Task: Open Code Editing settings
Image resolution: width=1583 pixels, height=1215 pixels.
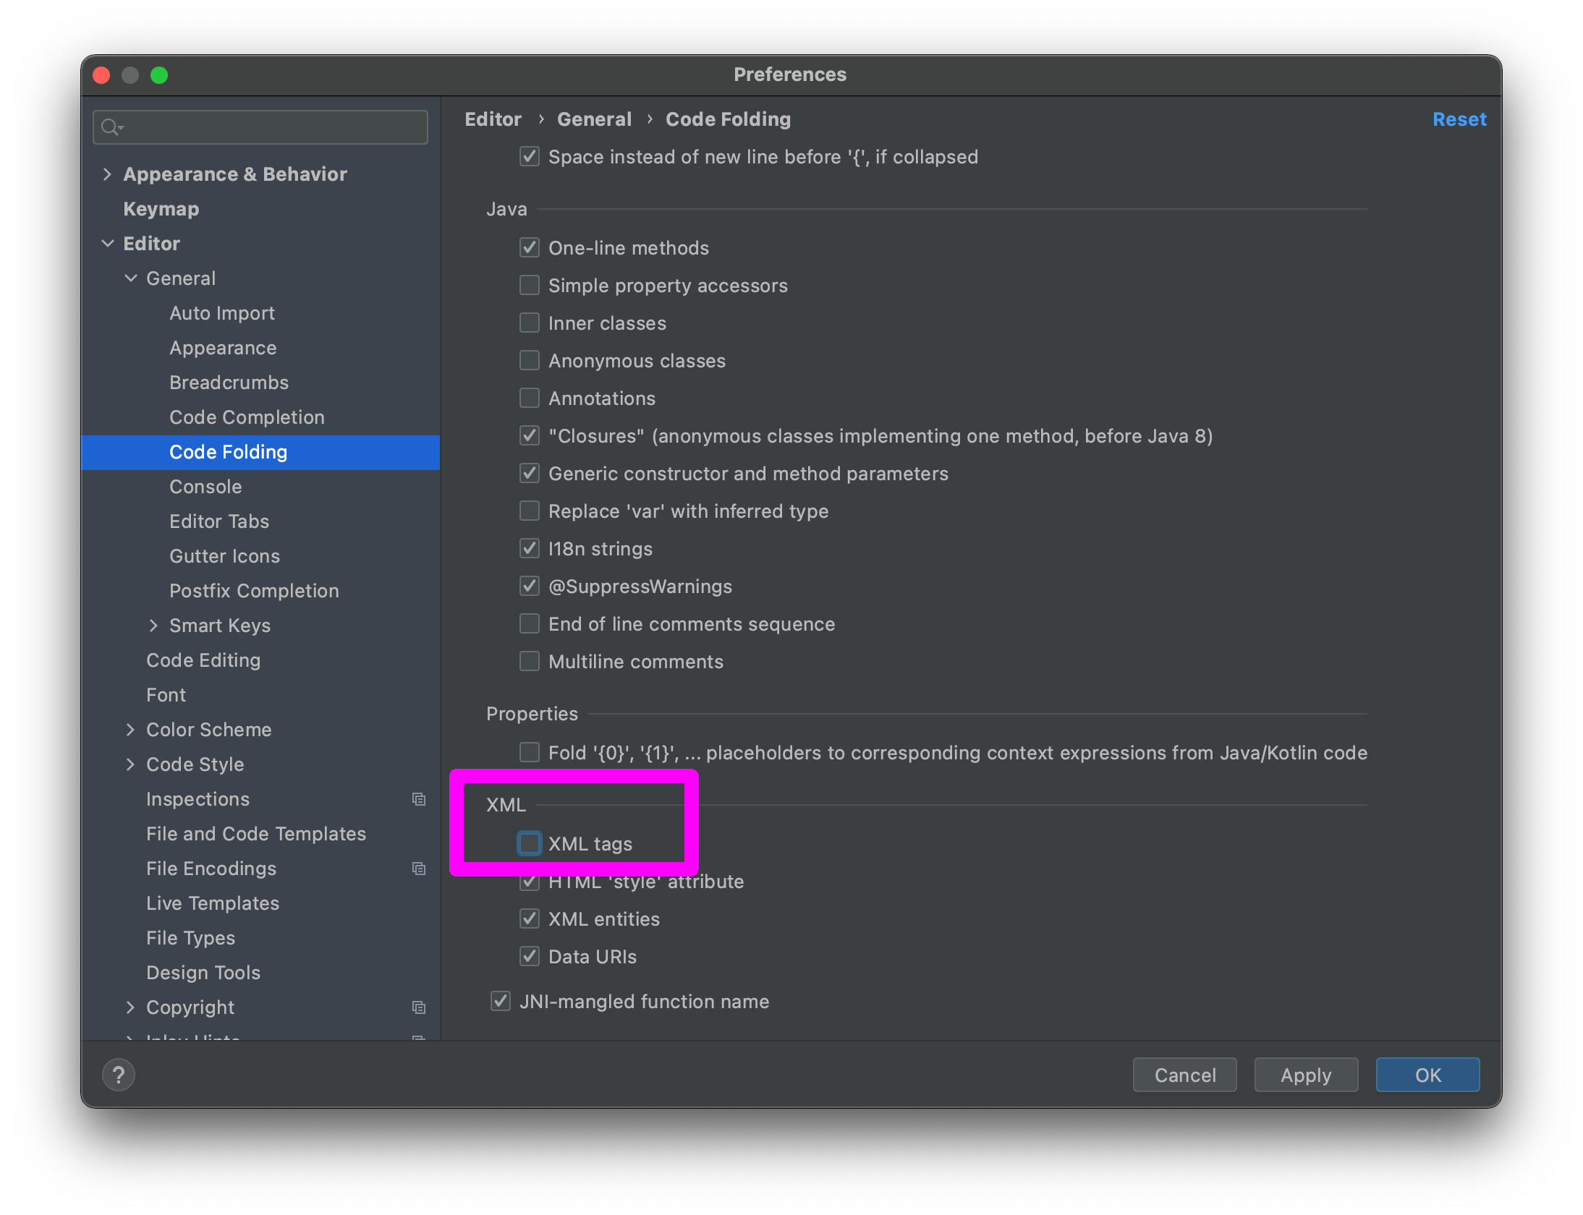Action: [203, 660]
